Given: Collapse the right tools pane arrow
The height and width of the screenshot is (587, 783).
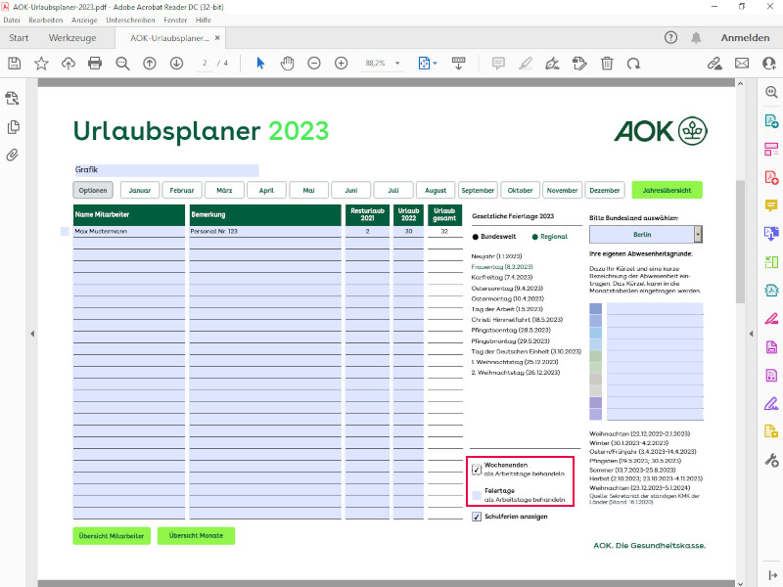Looking at the screenshot, I should pyautogui.click(x=751, y=334).
